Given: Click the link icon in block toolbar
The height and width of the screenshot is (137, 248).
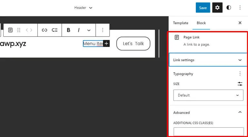Looking at the screenshot, I should 44,30.
